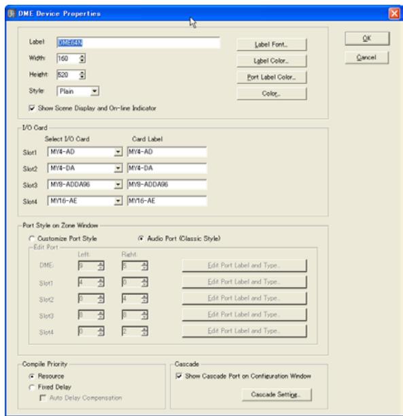This screenshot has width=403, height=416.
Task: Click Edit Port Label and Type for DME
Action: [x=245, y=266]
